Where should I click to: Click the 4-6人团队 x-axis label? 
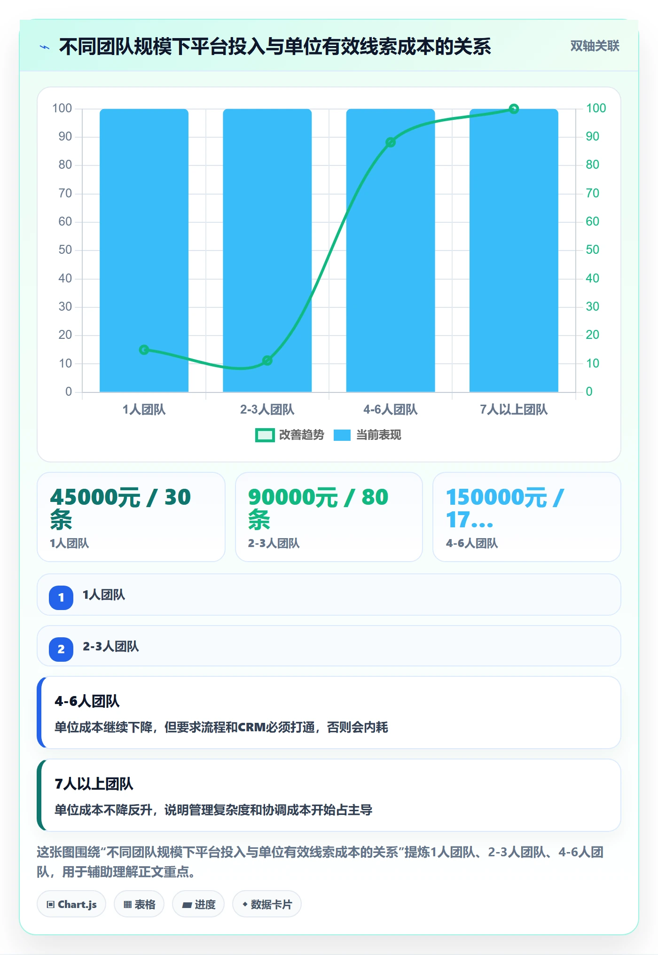coord(391,410)
